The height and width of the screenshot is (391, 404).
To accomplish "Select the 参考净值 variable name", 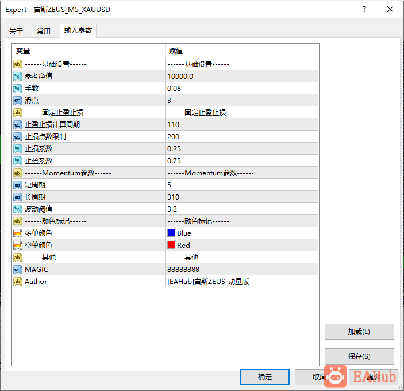I will click(x=39, y=76).
